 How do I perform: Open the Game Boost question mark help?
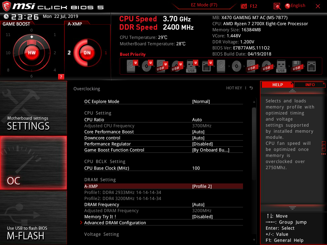(61, 77)
